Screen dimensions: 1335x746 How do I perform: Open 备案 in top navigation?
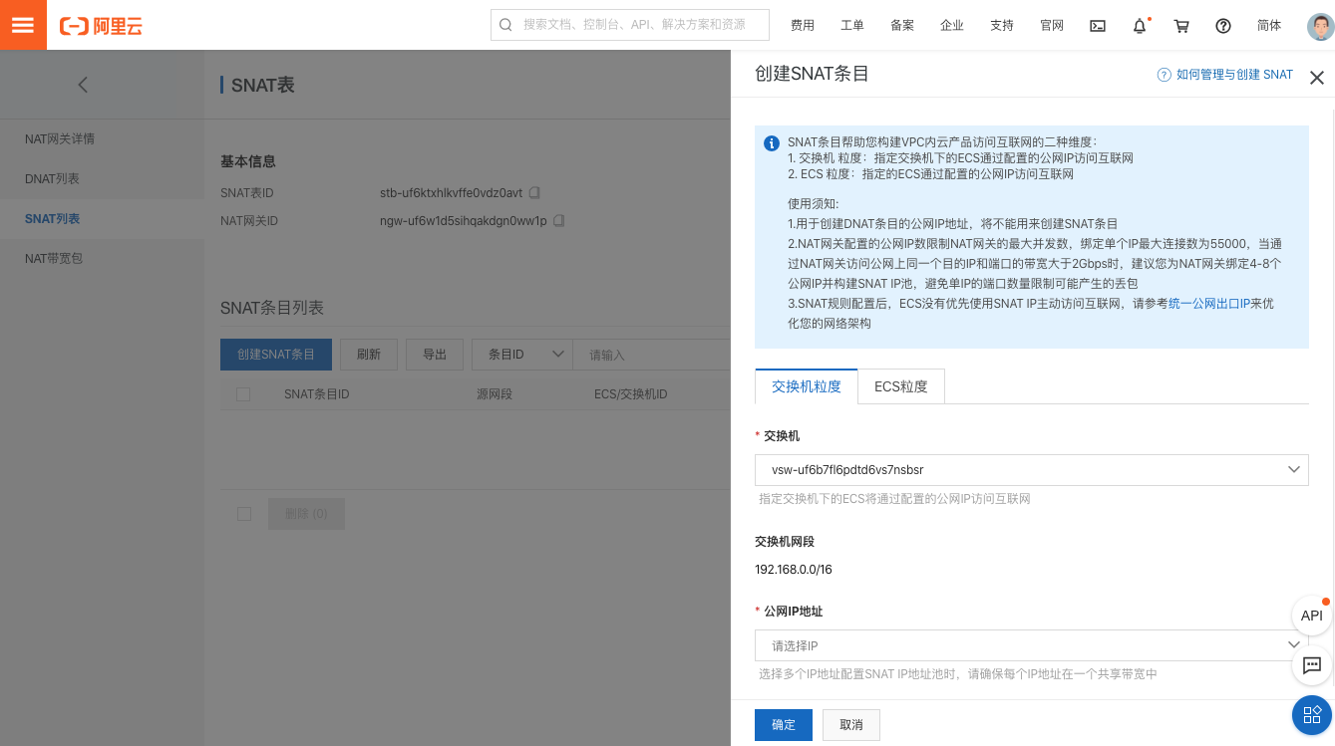(x=902, y=26)
